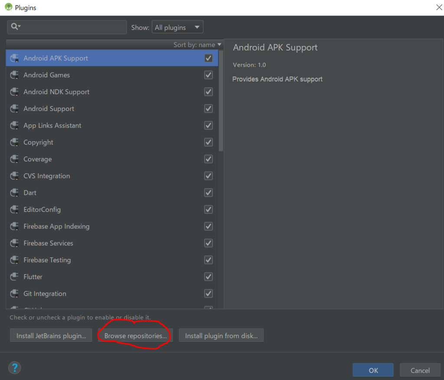The height and width of the screenshot is (380, 444).
Task: Click the plugin icon beside EditorConfig
Action: [x=14, y=210]
